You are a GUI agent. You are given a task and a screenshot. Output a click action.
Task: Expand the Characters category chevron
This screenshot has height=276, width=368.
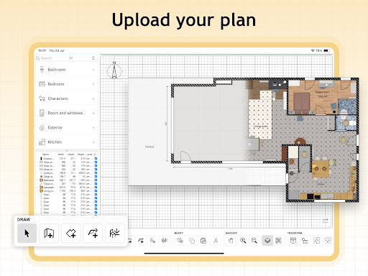coord(93,98)
